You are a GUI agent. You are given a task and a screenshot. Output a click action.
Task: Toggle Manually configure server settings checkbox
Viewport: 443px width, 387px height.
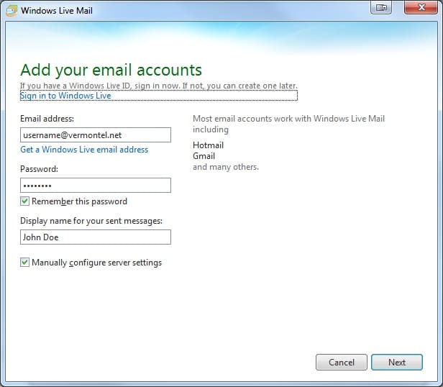24,262
